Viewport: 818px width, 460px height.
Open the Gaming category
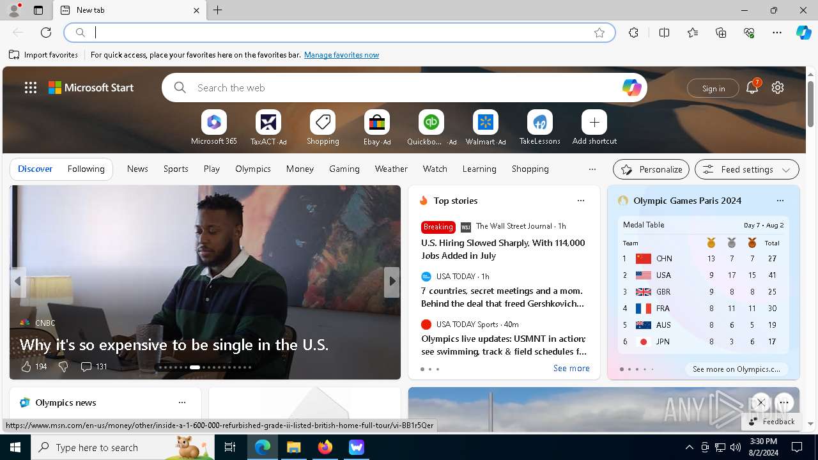click(344, 169)
